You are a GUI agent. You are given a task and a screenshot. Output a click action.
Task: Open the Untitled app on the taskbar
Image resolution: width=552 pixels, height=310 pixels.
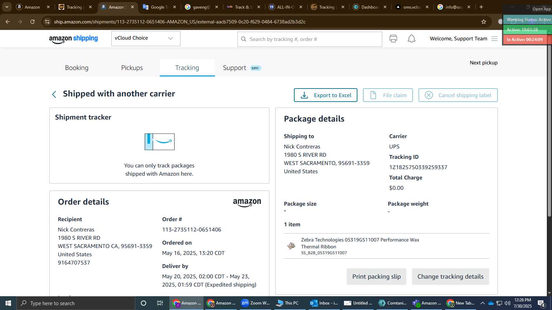pos(358,303)
